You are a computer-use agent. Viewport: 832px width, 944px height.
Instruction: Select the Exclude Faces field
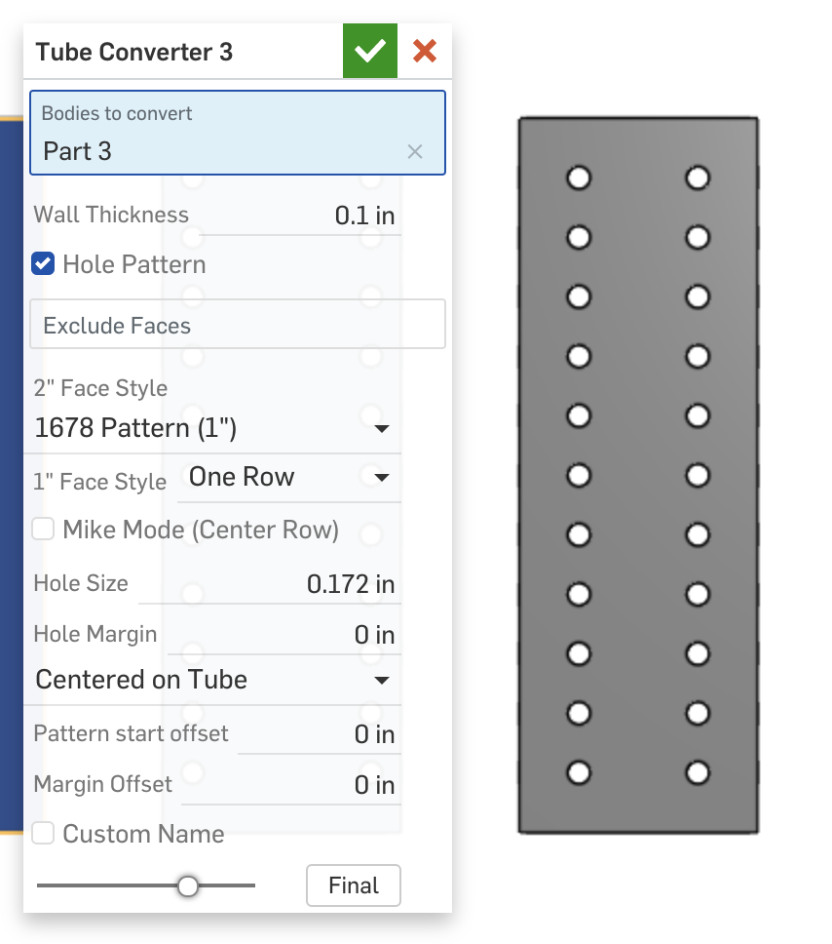pos(238,325)
